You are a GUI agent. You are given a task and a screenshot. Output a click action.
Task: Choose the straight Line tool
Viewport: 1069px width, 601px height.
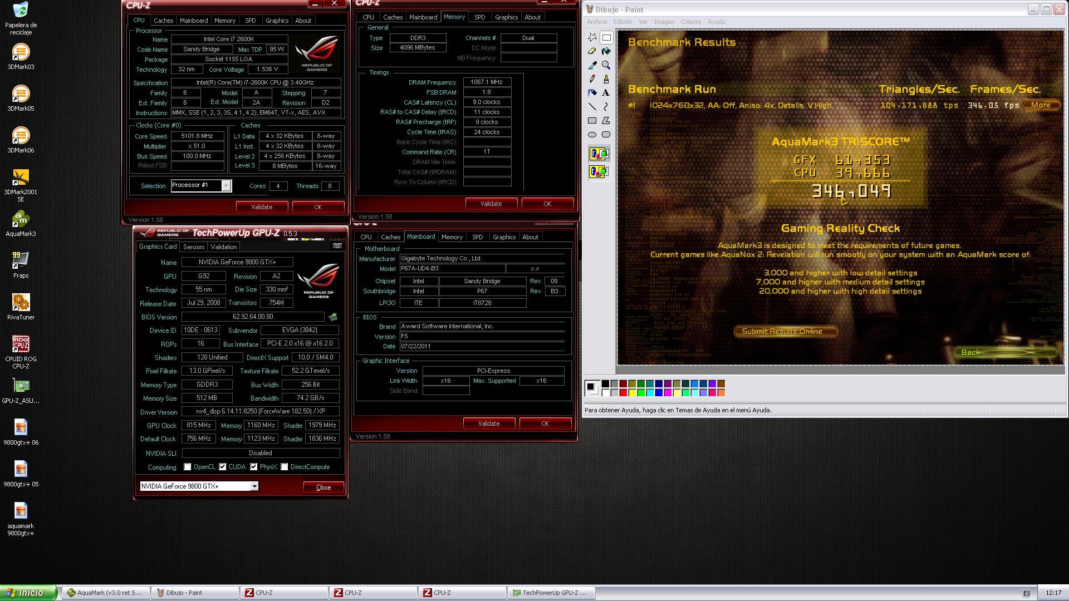[592, 107]
